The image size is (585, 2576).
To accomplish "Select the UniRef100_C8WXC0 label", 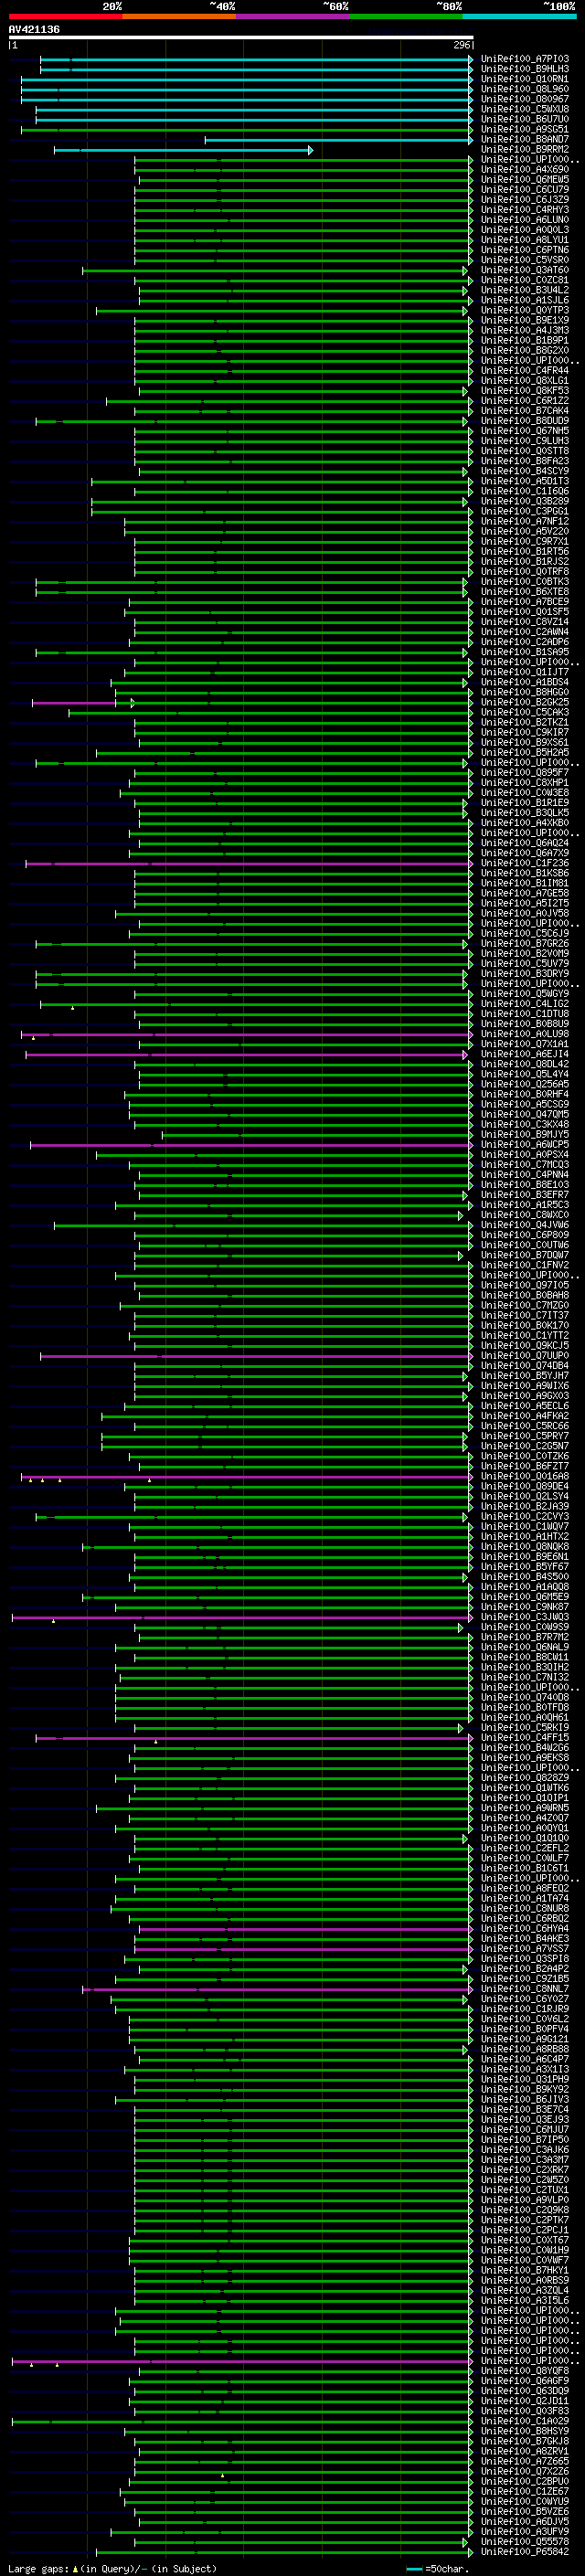I will [x=524, y=1215].
